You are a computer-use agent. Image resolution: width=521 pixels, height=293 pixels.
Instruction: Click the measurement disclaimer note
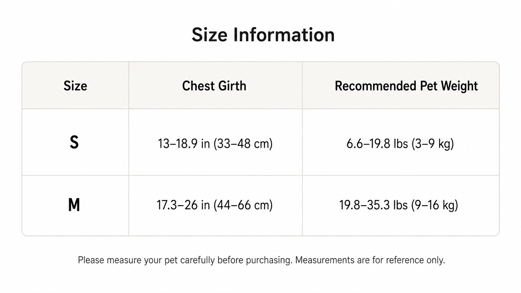coord(261,260)
